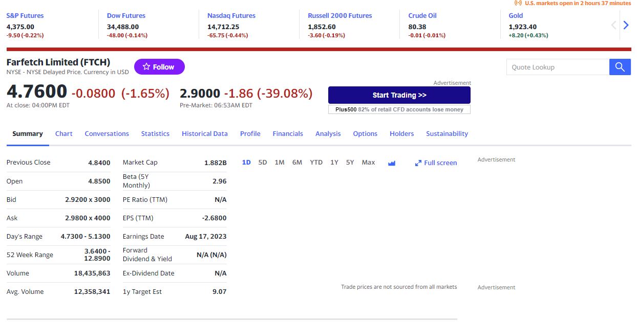View the Sustainability tab
This screenshot has width=637, height=322.
447,134
